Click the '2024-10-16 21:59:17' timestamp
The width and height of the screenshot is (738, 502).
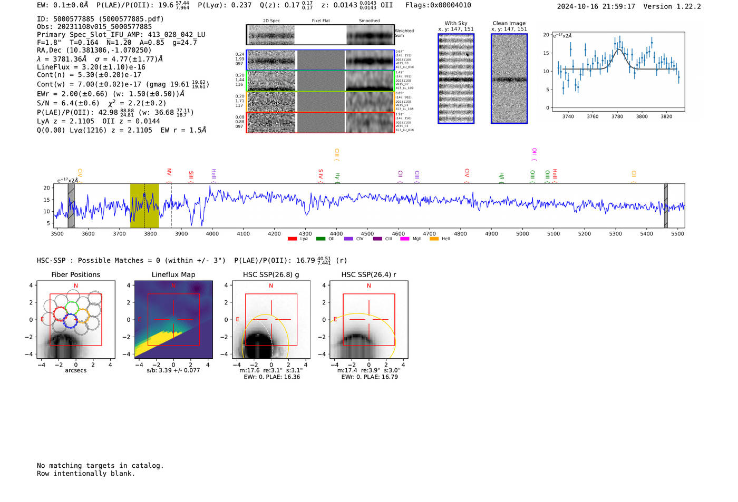tap(596, 6)
